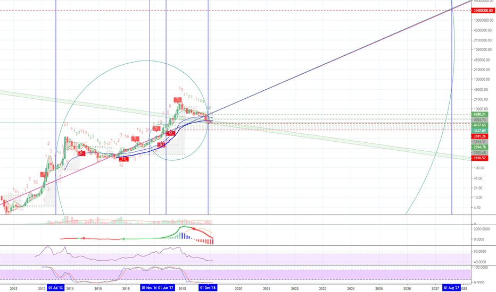The width and height of the screenshot is (496, 292).
Task: Click the 2594.78 green price label
Action: [480, 147]
